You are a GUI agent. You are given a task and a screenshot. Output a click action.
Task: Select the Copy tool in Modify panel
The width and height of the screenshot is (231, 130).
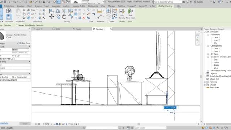point(58,17)
